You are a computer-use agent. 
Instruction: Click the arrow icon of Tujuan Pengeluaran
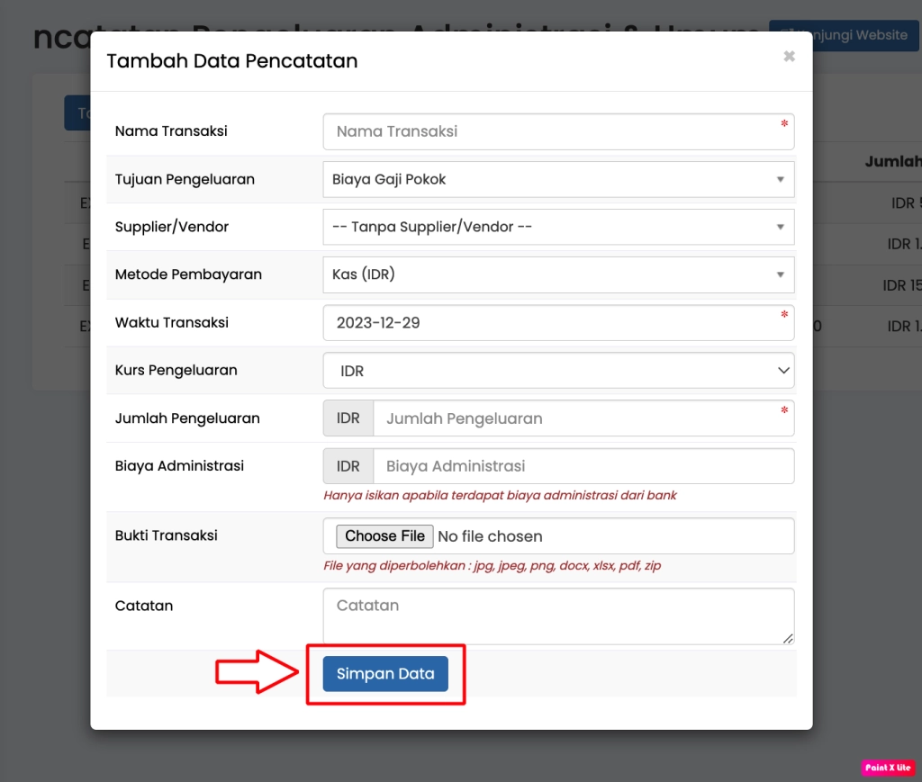coord(780,179)
